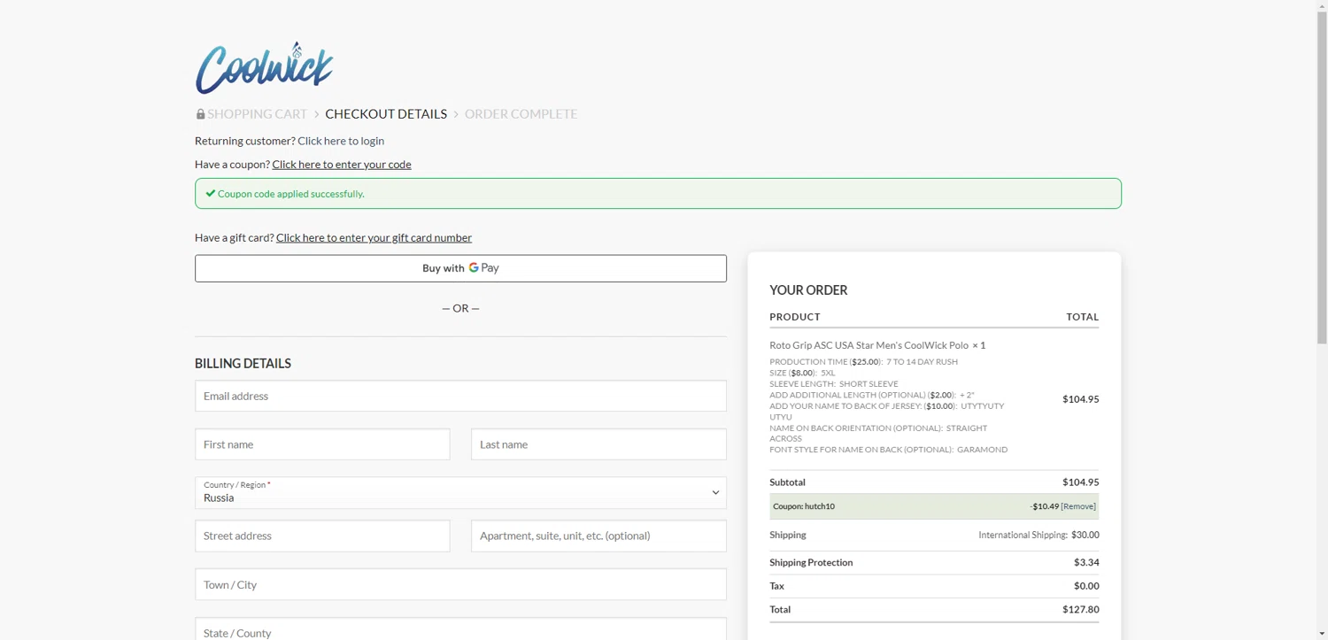This screenshot has width=1328, height=640.
Task: Click the Subtotal amount $104.95
Action: point(1080,482)
